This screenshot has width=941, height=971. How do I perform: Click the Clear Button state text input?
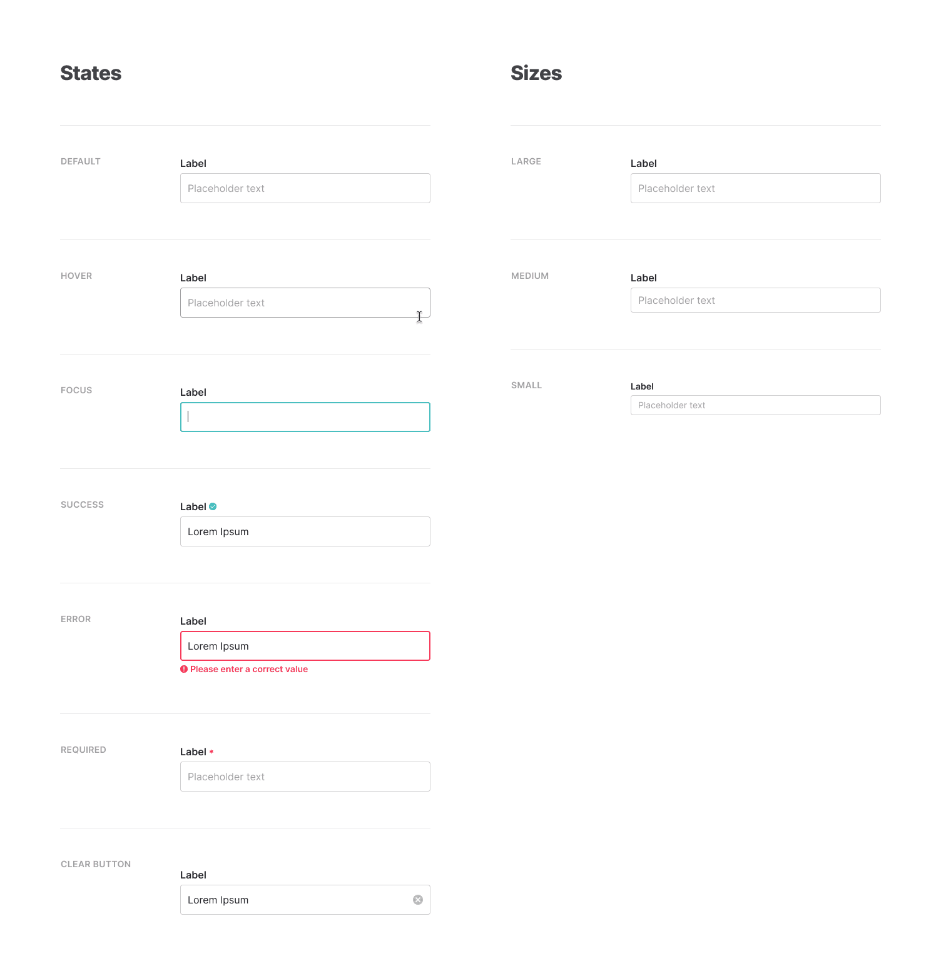(x=294, y=900)
